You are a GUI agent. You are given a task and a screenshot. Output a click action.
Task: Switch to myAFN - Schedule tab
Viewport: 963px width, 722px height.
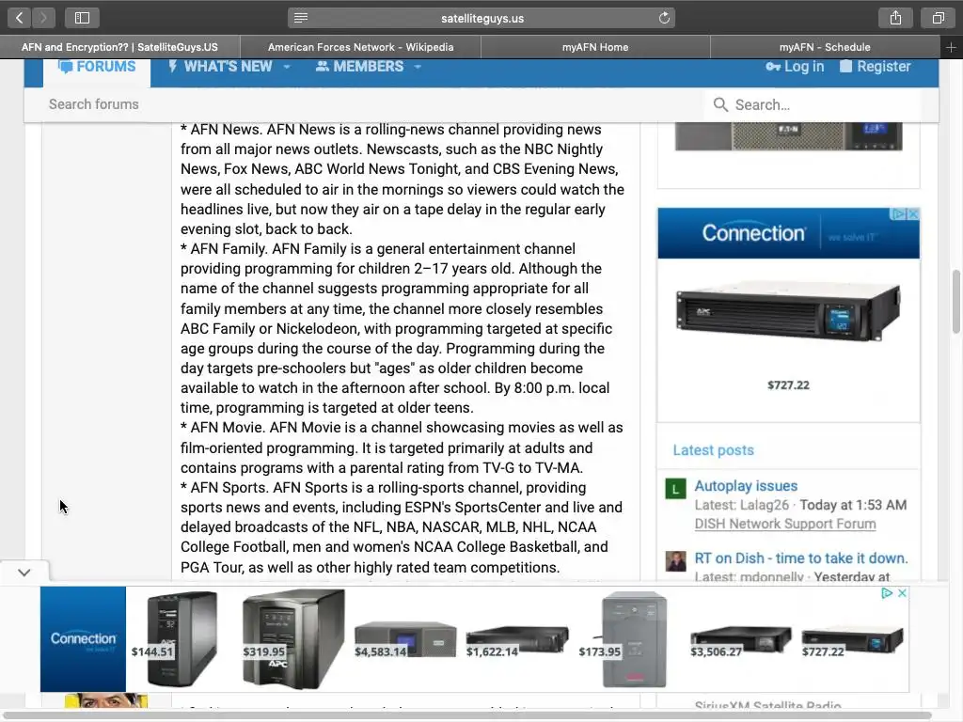tap(825, 47)
